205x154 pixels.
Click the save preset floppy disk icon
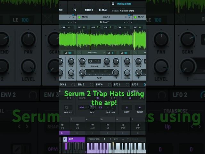(113, 4)
